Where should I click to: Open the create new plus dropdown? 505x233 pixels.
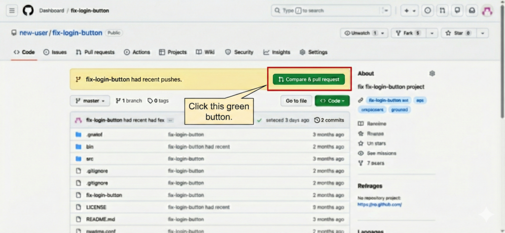pos(409,10)
